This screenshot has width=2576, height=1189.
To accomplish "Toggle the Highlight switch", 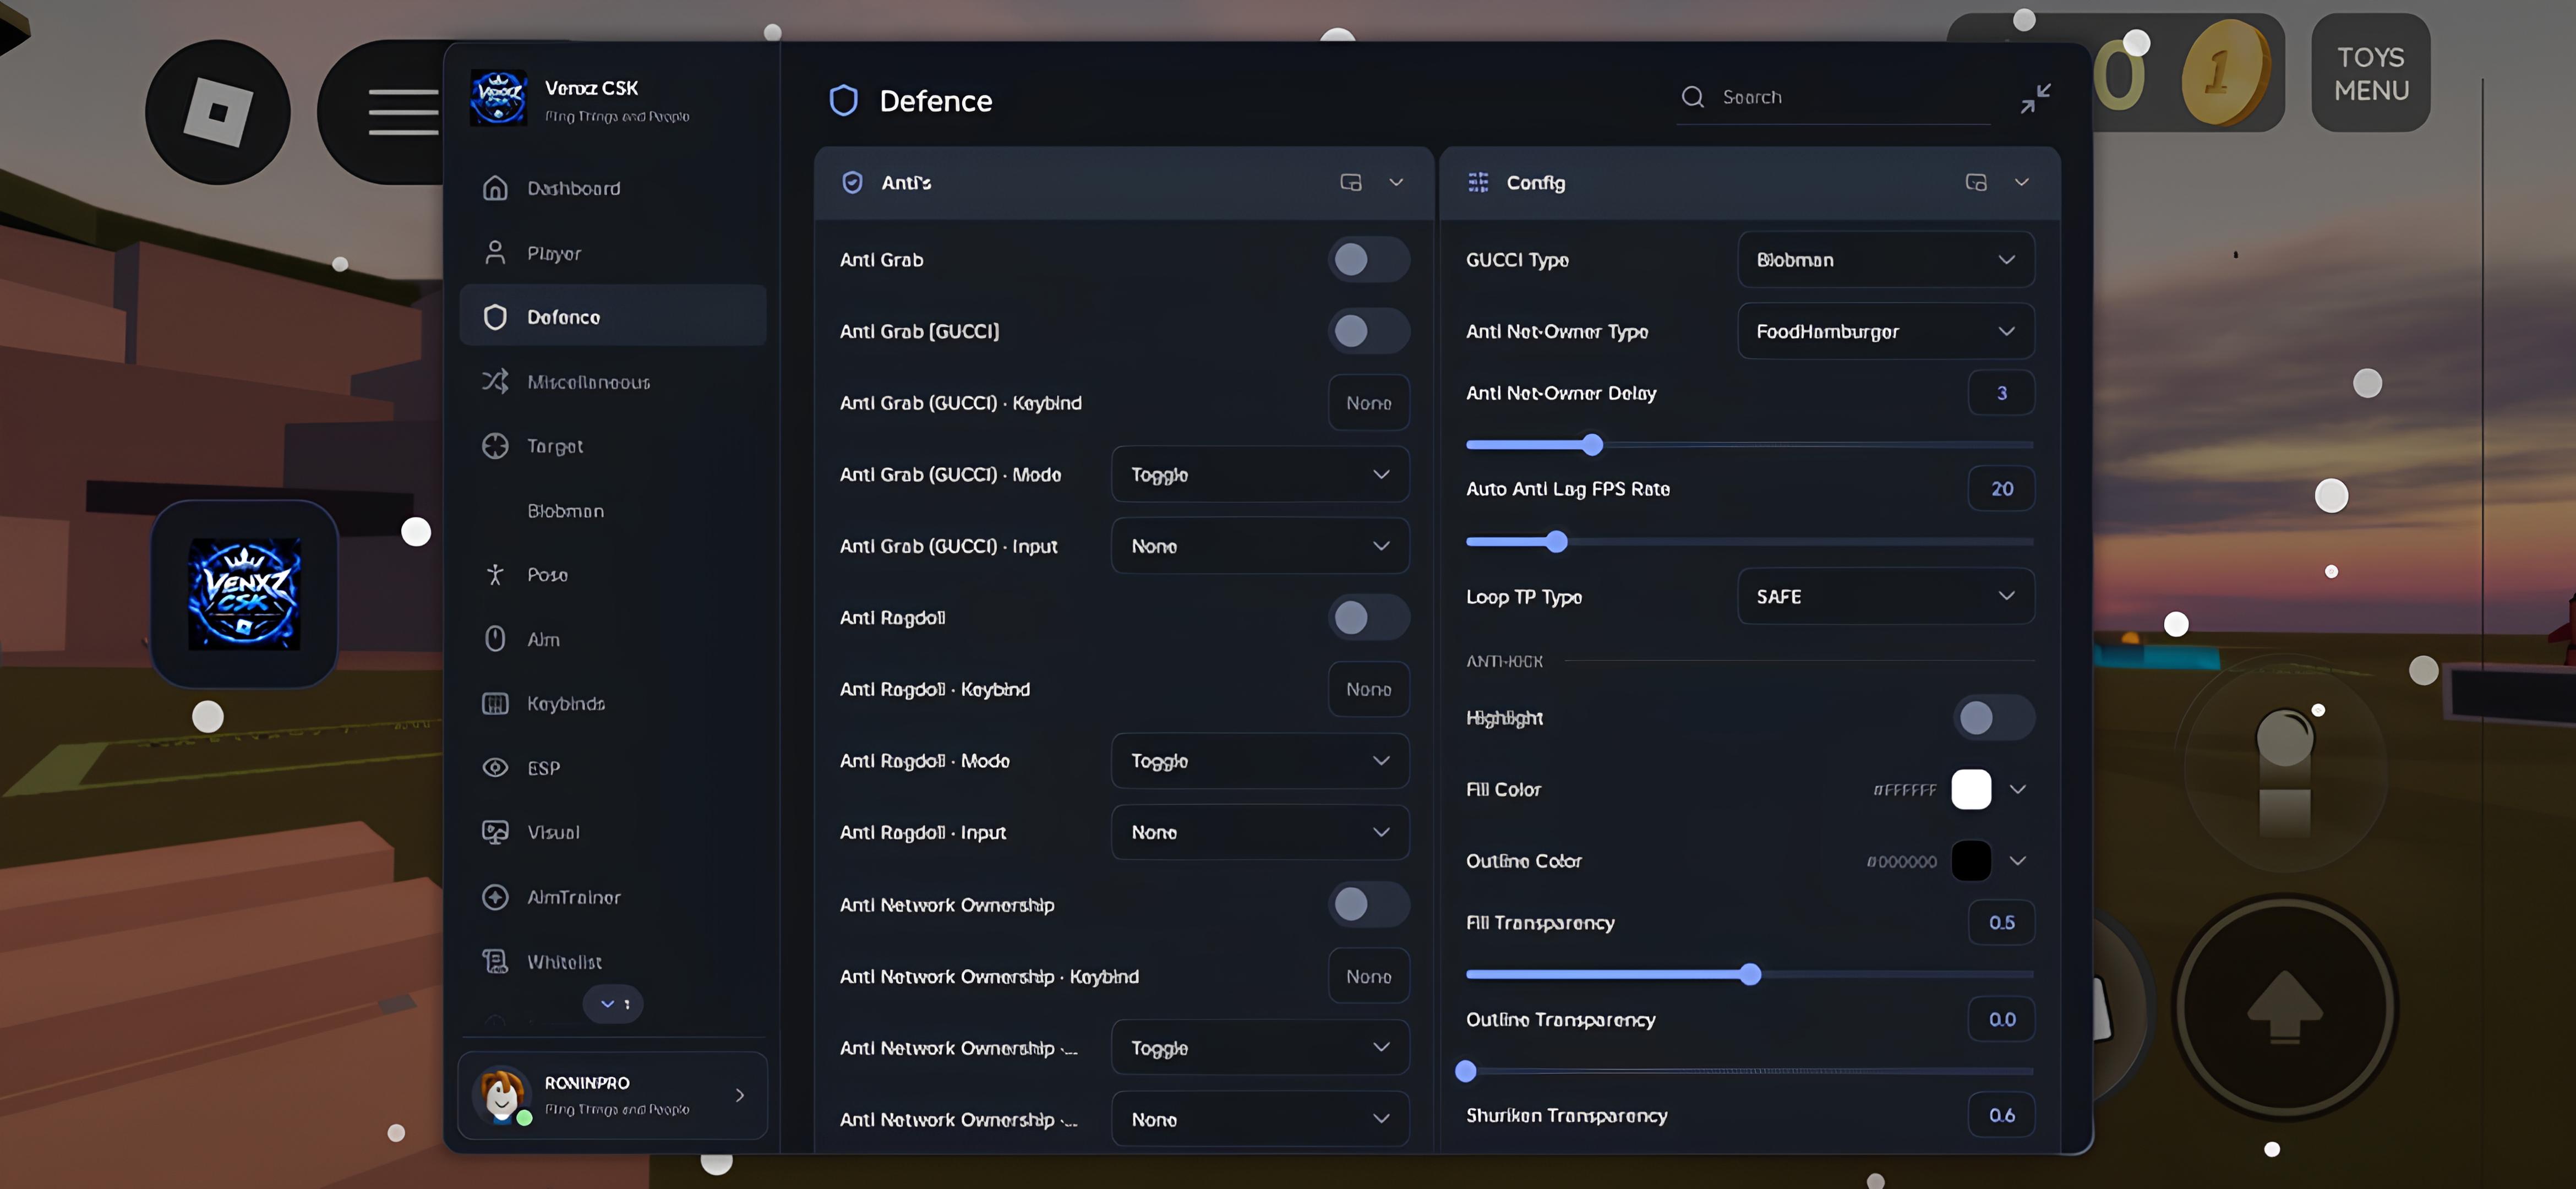I will click(1993, 718).
